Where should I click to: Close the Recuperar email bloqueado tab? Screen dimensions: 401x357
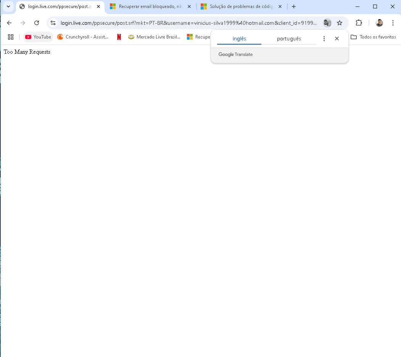click(189, 6)
